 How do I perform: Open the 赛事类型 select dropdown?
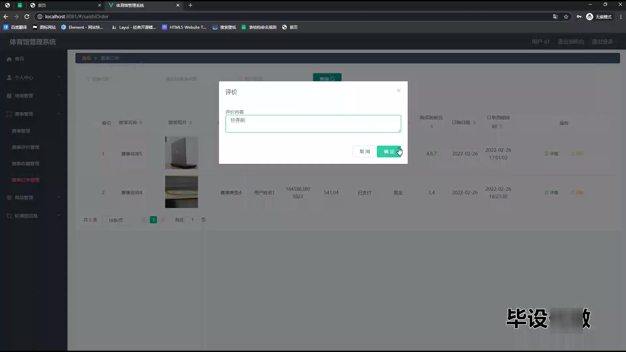[x=196, y=79]
